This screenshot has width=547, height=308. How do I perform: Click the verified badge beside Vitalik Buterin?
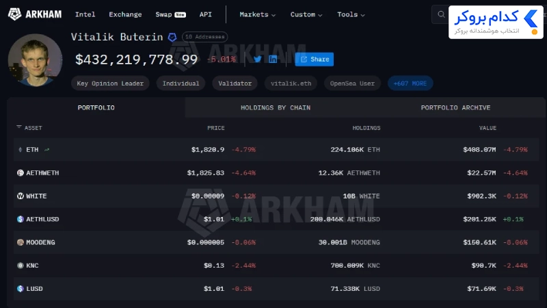tap(172, 37)
